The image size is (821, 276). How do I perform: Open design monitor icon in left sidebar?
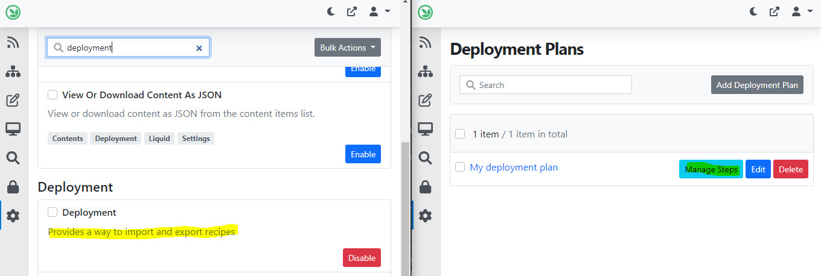click(x=13, y=129)
